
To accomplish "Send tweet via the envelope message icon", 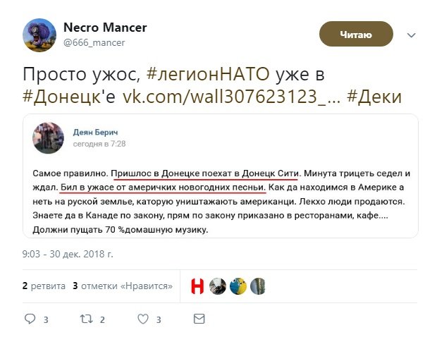I will pyautogui.click(x=199, y=319).
